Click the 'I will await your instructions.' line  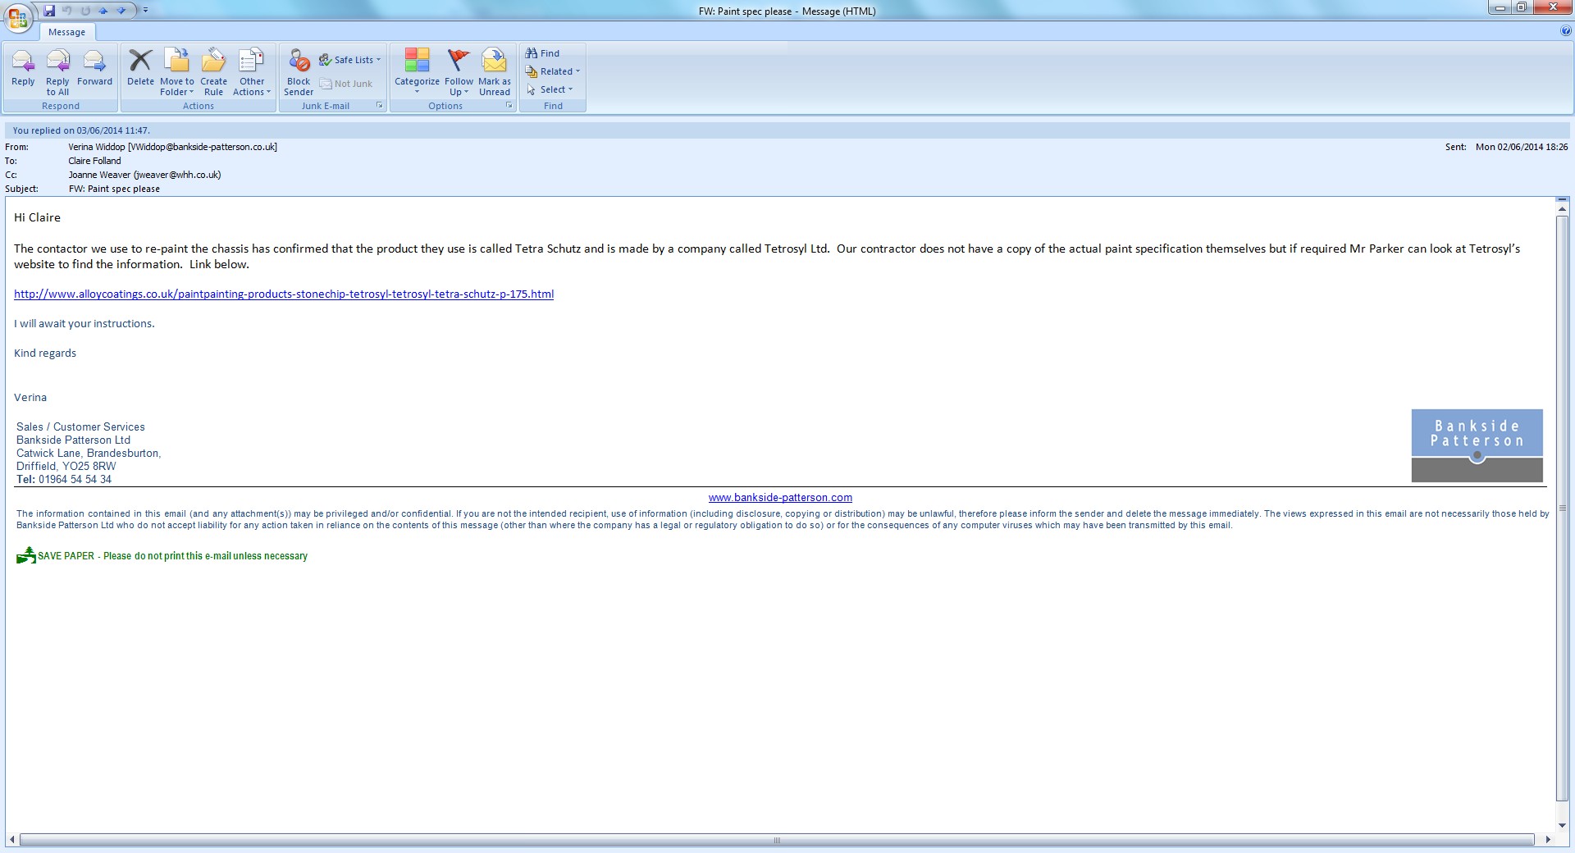coord(84,323)
